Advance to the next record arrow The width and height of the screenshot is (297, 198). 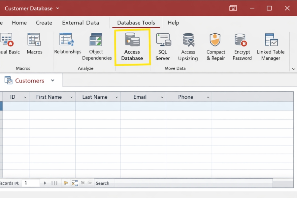tap(45, 183)
